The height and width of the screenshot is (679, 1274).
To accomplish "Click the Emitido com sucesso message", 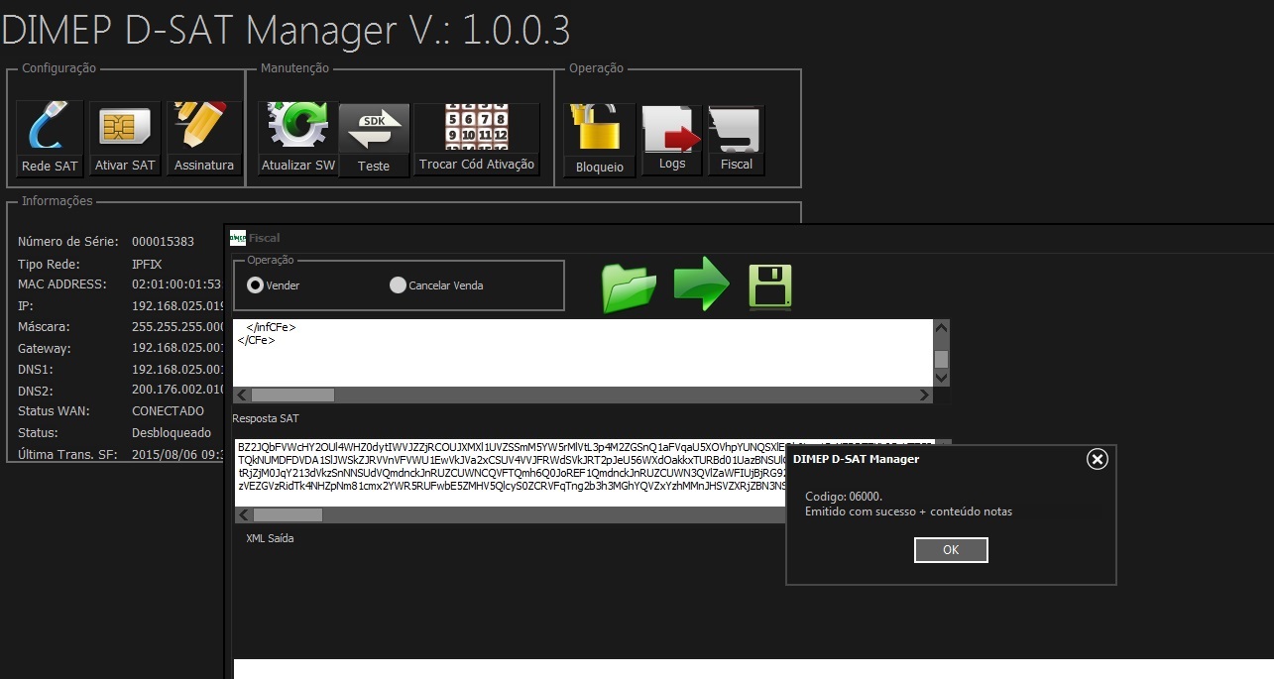I will (908, 511).
